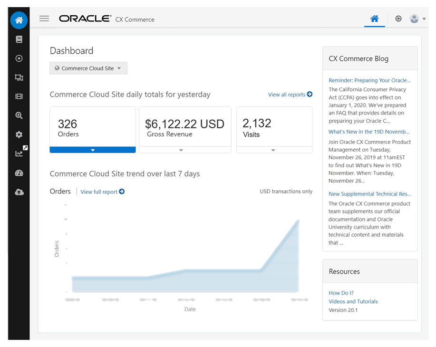This screenshot has width=436, height=347.
Task: Open Settings via the gear icon
Action: (x=19, y=134)
